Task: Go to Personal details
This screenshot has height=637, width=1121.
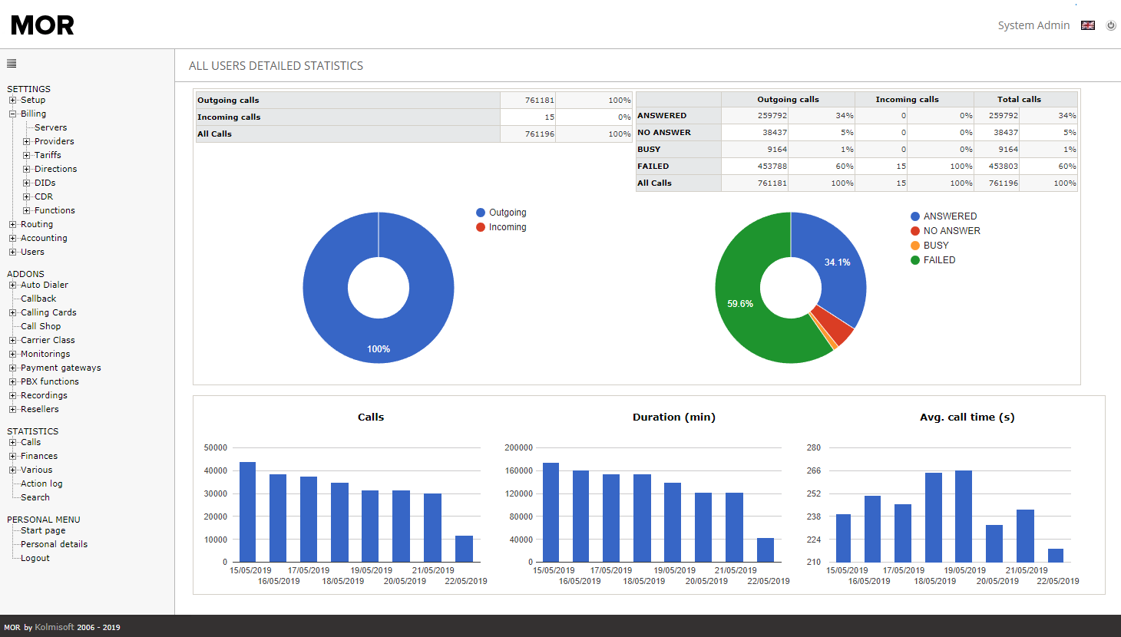Action: tap(54, 544)
